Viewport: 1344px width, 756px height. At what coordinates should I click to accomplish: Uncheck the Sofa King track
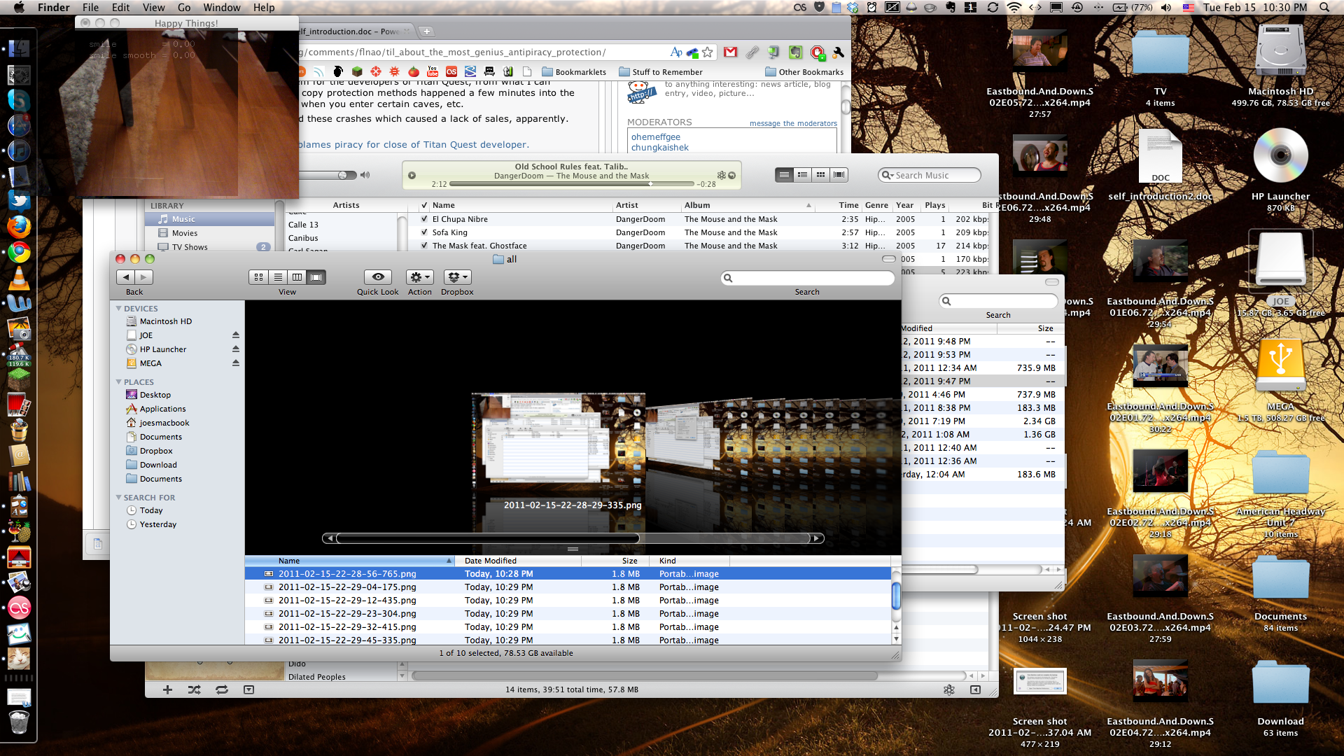(424, 232)
